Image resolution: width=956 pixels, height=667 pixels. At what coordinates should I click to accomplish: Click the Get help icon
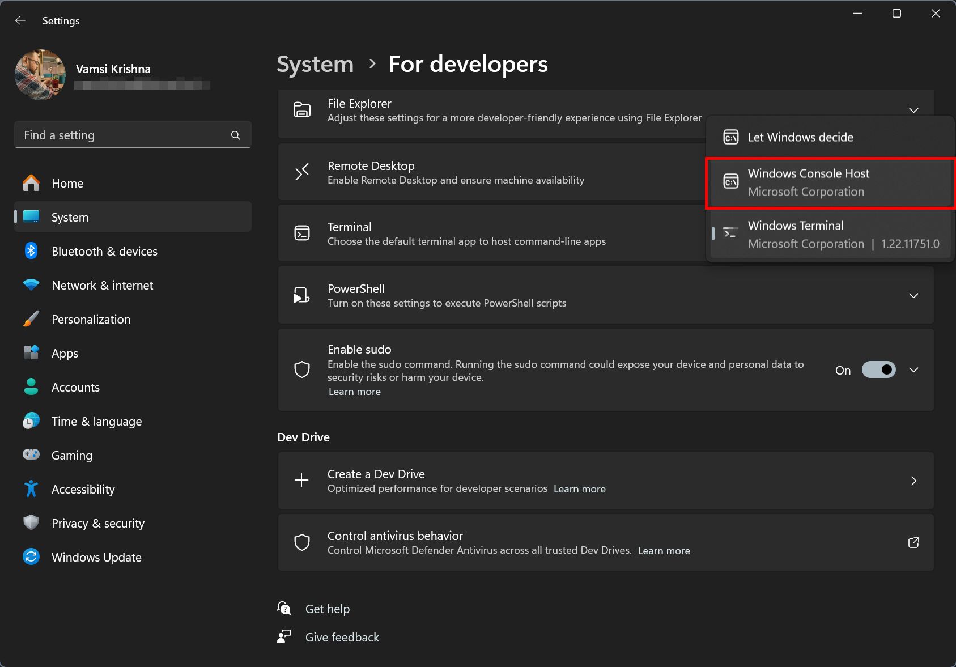tap(284, 608)
